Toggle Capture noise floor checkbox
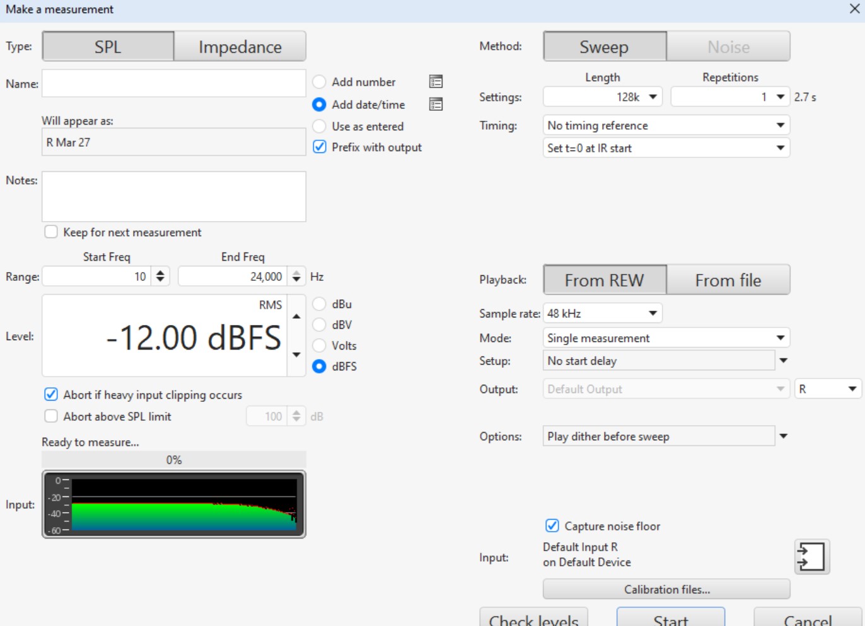Viewport: 865px width, 626px height. click(x=552, y=526)
